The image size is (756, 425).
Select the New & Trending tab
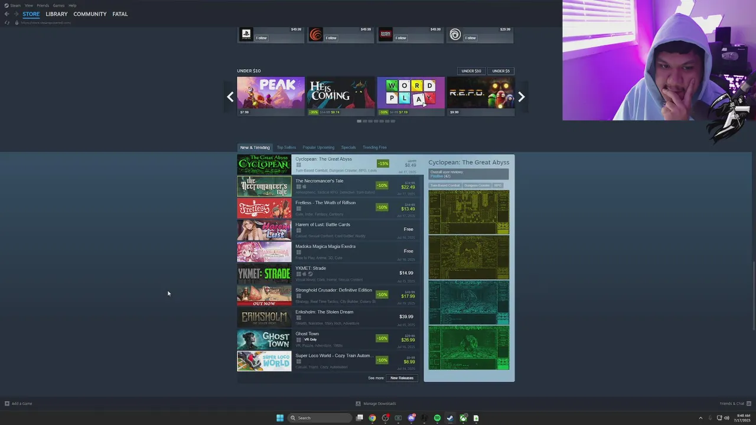[x=255, y=148]
